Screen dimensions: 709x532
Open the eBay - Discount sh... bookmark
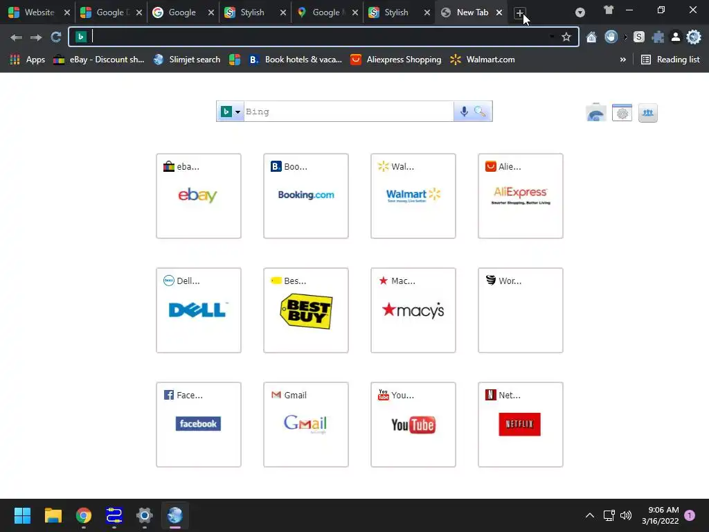click(99, 60)
